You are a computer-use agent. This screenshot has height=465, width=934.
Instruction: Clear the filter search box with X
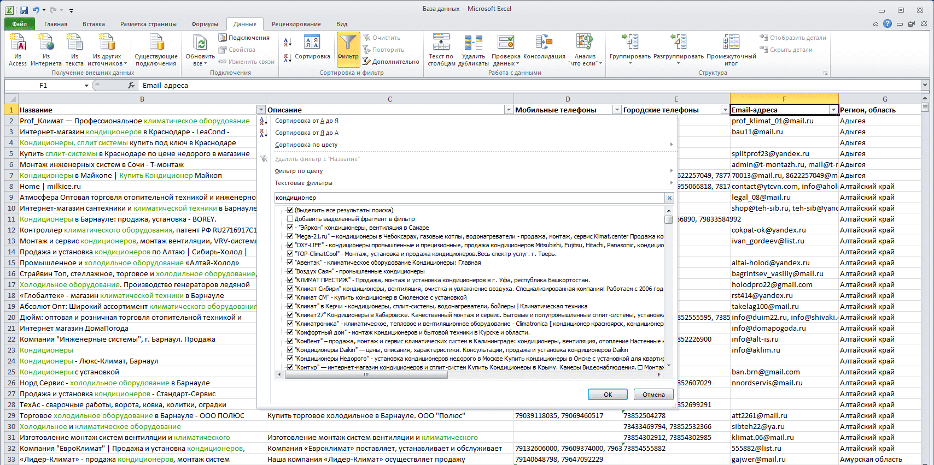click(x=669, y=198)
